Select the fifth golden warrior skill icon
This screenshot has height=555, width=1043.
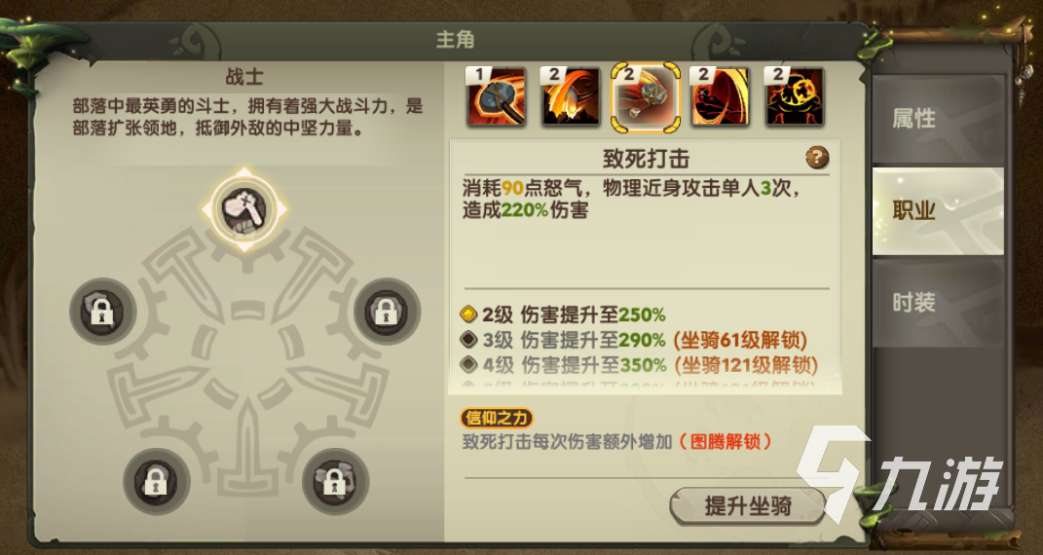tap(795, 96)
